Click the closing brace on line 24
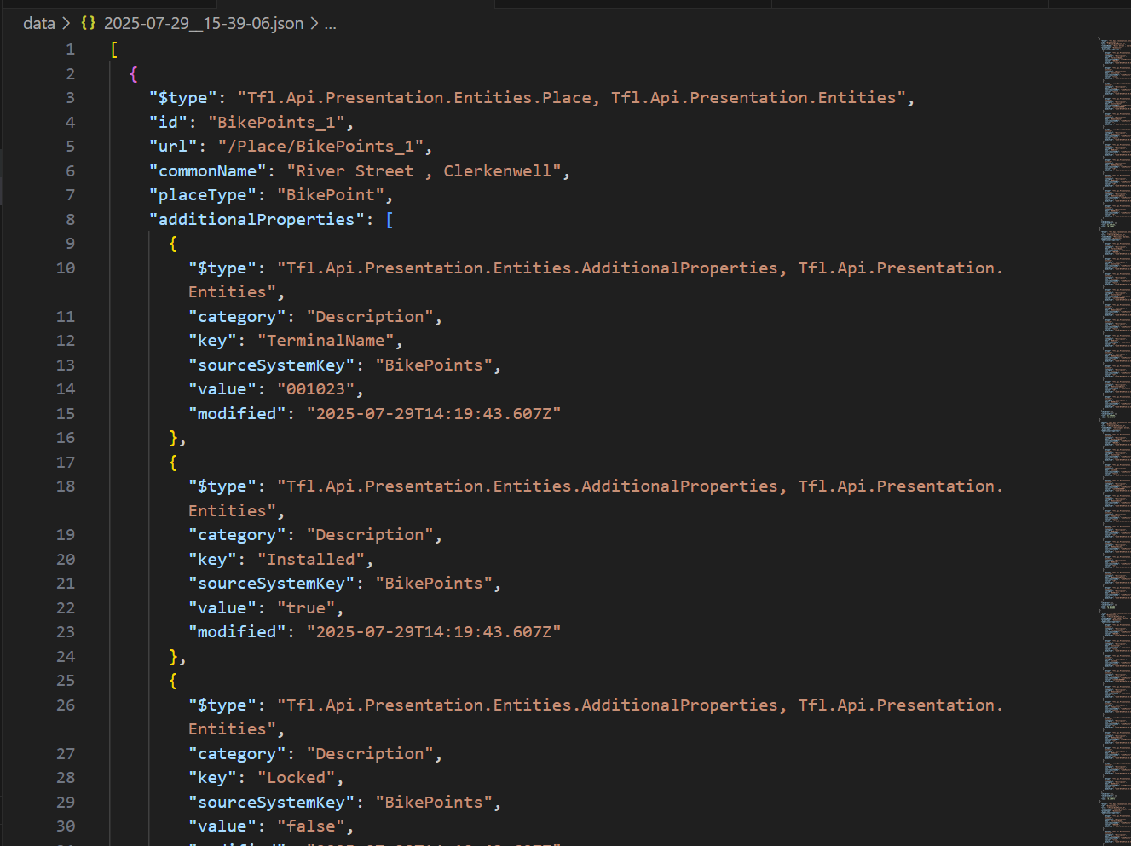This screenshot has height=846, width=1131. point(173,657)
